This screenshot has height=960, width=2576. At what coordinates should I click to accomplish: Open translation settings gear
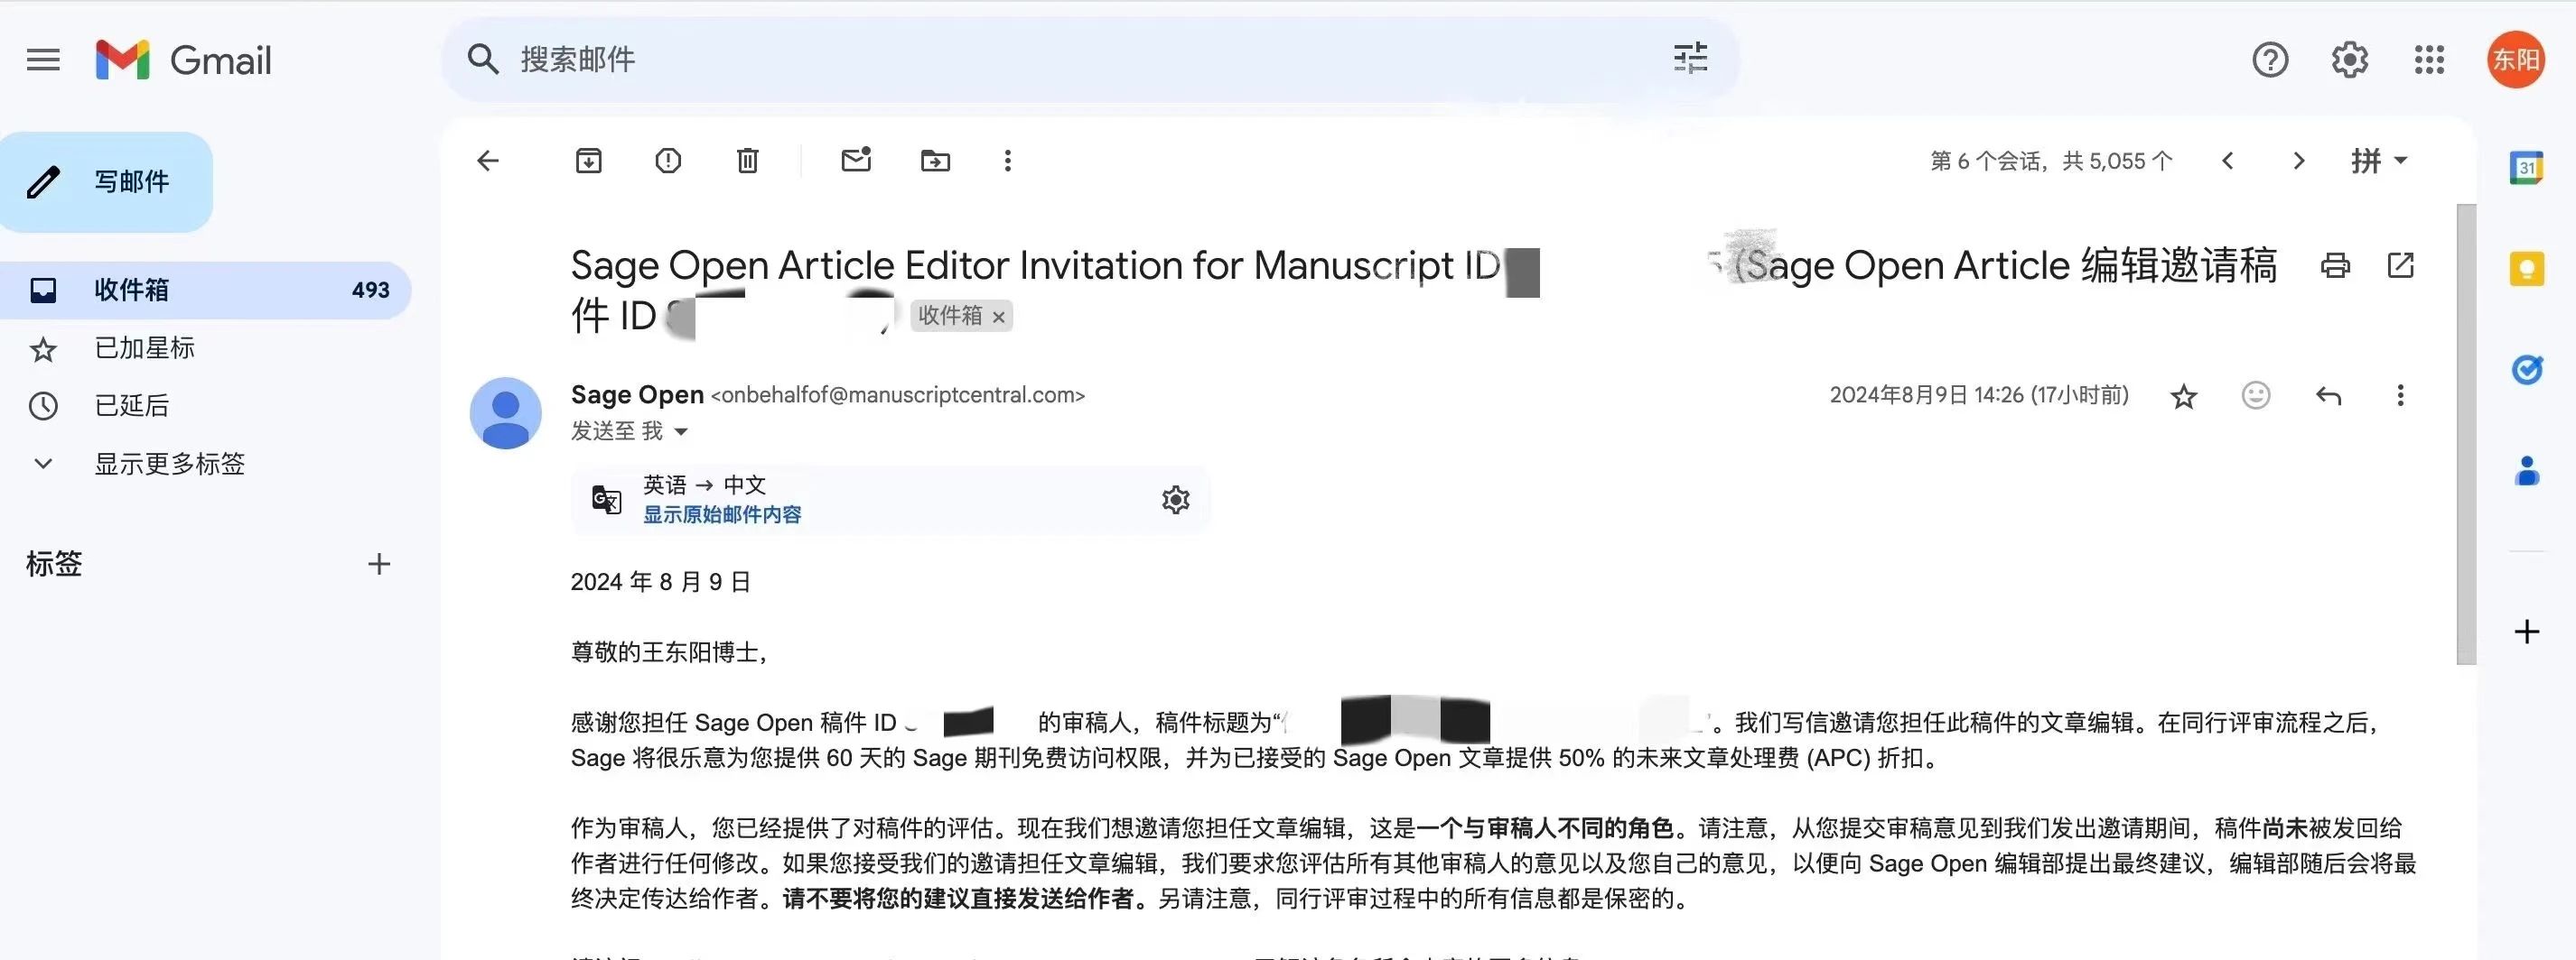tap(1176, 500)
